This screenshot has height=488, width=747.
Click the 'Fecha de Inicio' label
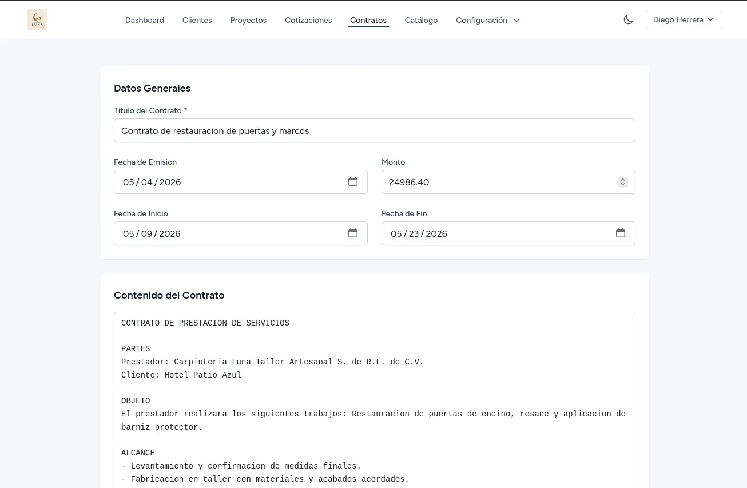141,213
